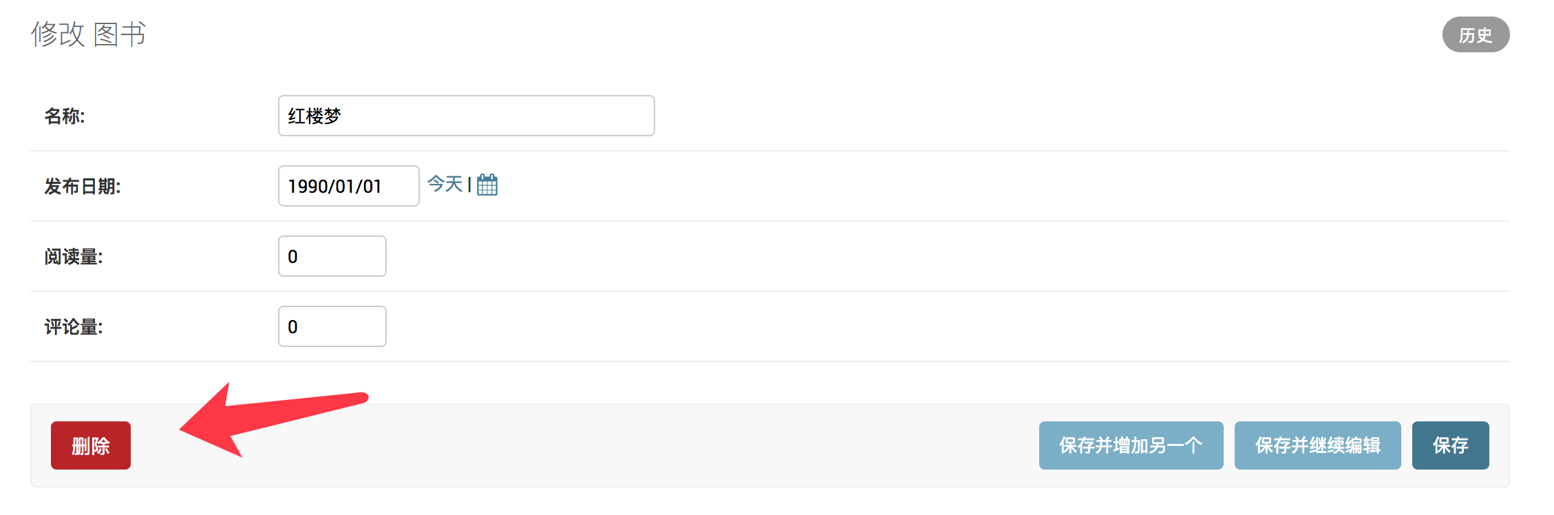This screenshot has width=1554, height=515.
Task: Click 保存并继续编辑 button
Action: [x=1317, y=445]
